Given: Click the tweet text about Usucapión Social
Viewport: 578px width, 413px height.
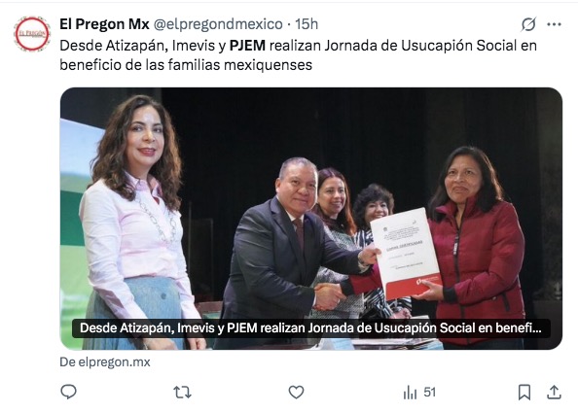Looking at the screenshot, I should pyautogui.click(x=298, y=55).
